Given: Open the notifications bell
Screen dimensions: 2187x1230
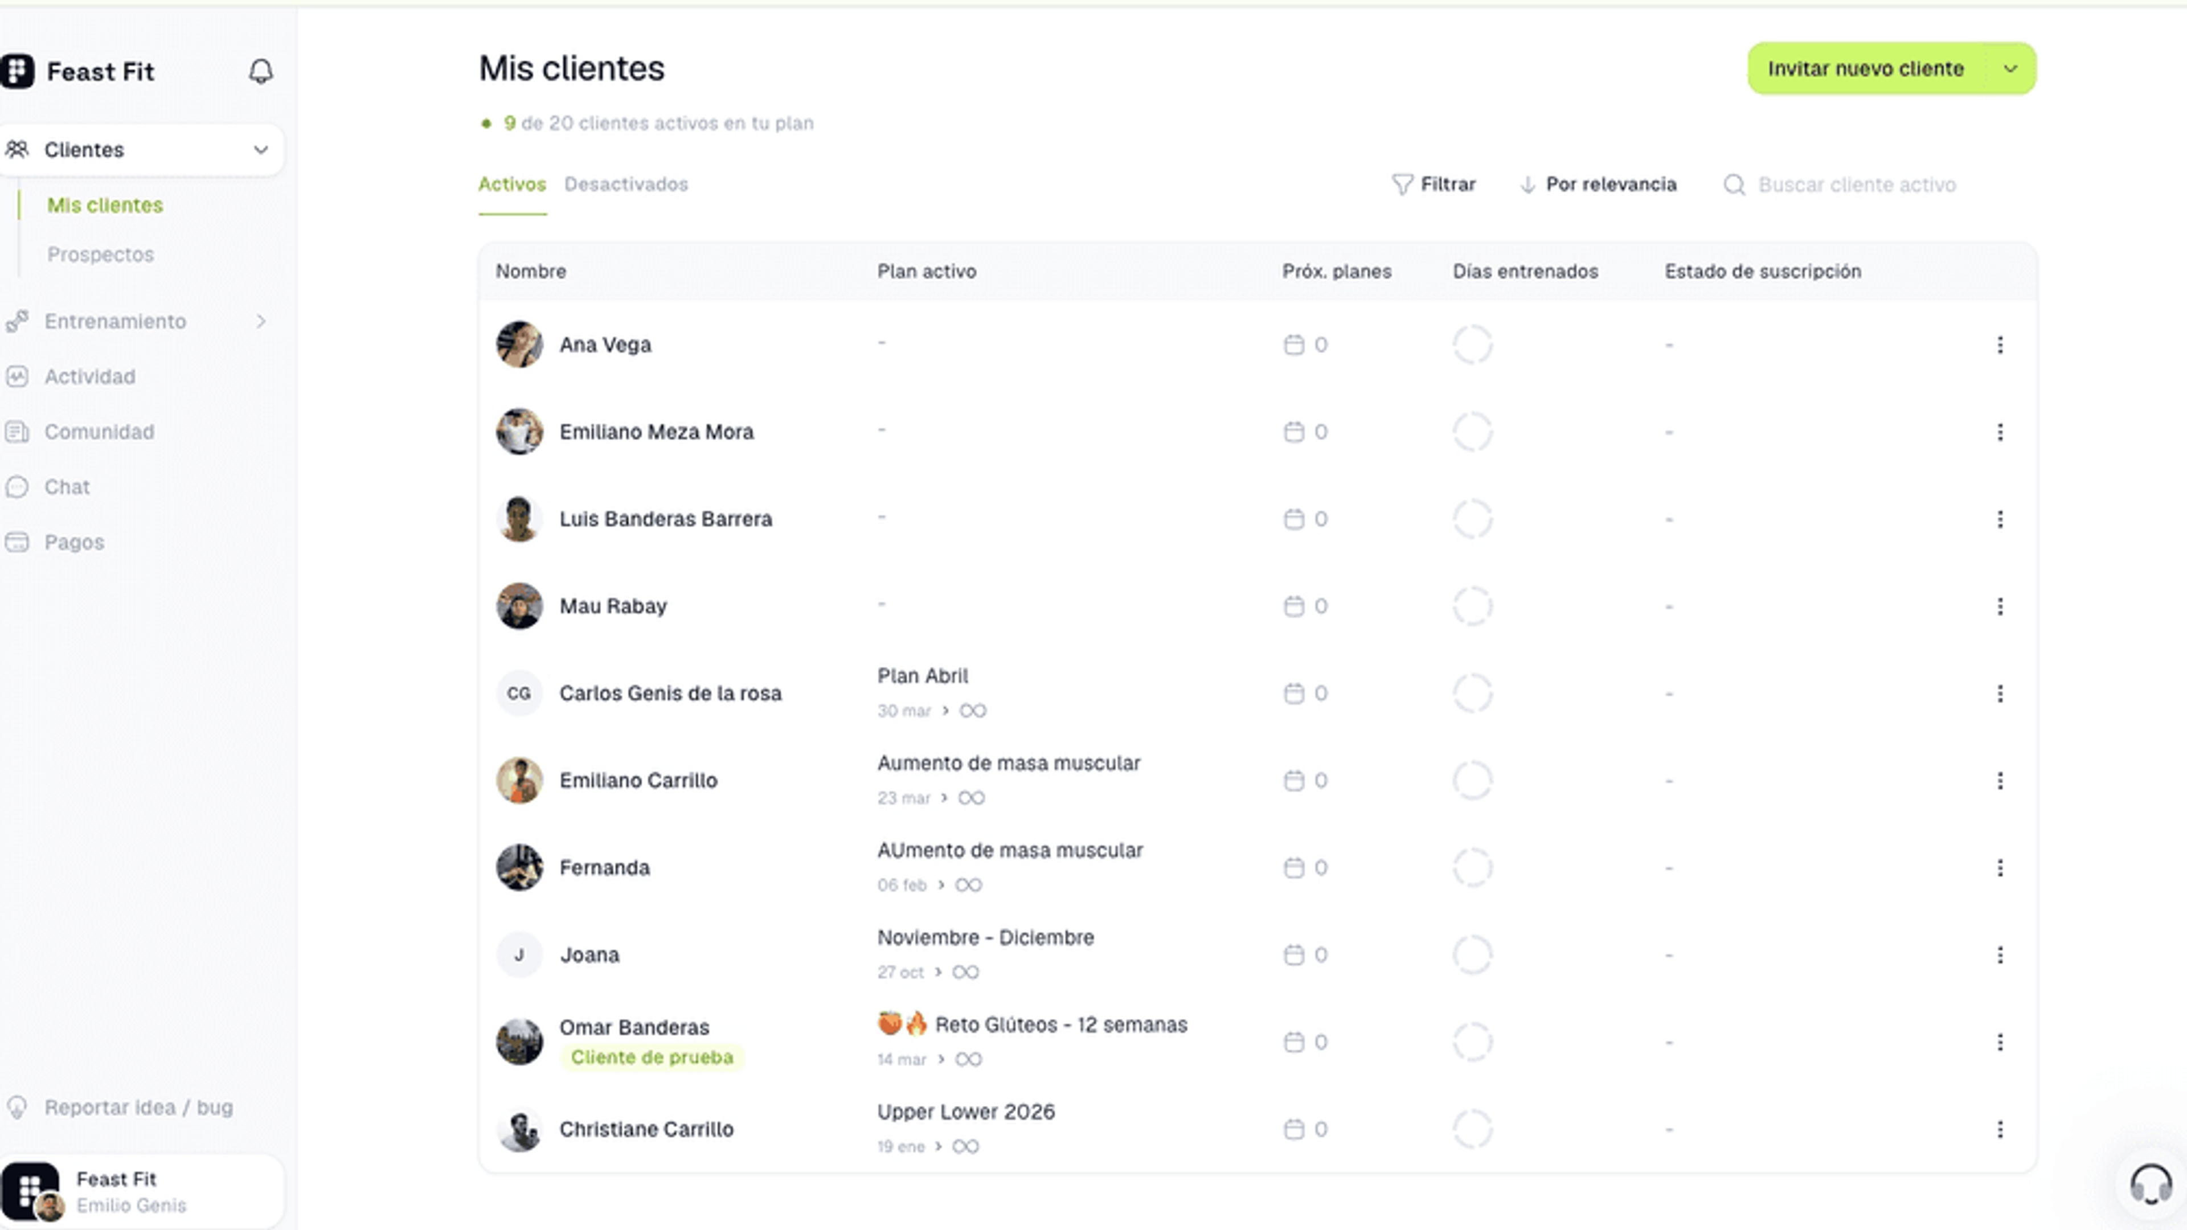Looking at the screenshot, I should click(x=261, y=71).
